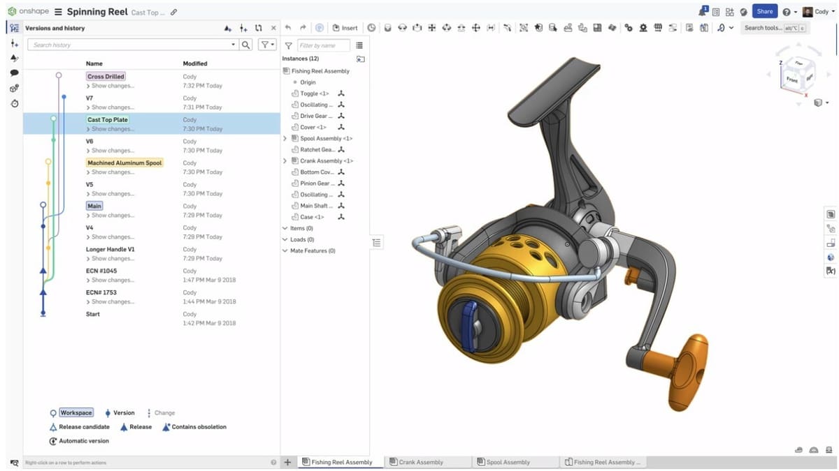Open the comments speech bubble icon

pos(14,73)
